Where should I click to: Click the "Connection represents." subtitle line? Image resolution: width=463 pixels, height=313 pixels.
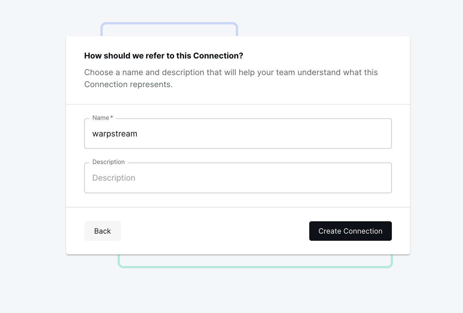click(x=128, y=85)
